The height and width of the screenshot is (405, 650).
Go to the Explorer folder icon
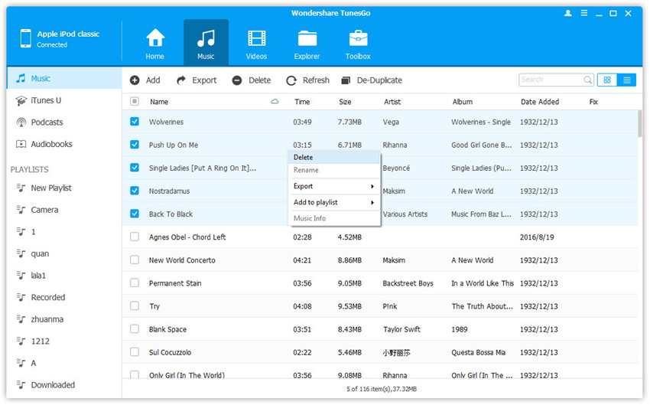[x=307, y=39]
